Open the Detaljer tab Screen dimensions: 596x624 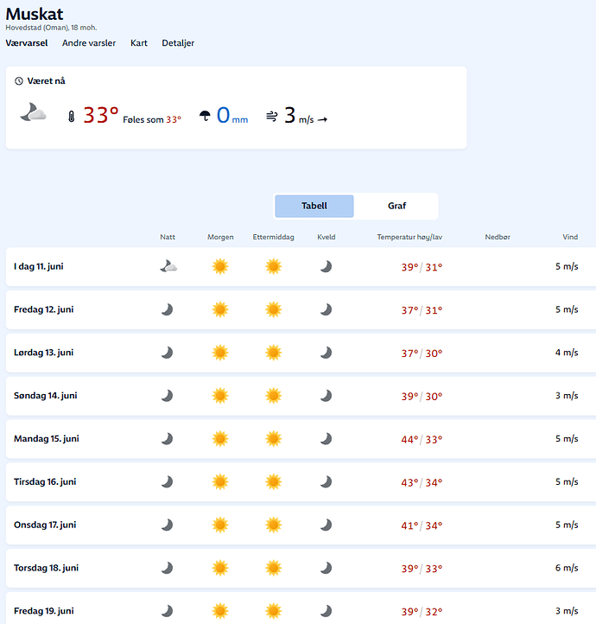point(178,43)
